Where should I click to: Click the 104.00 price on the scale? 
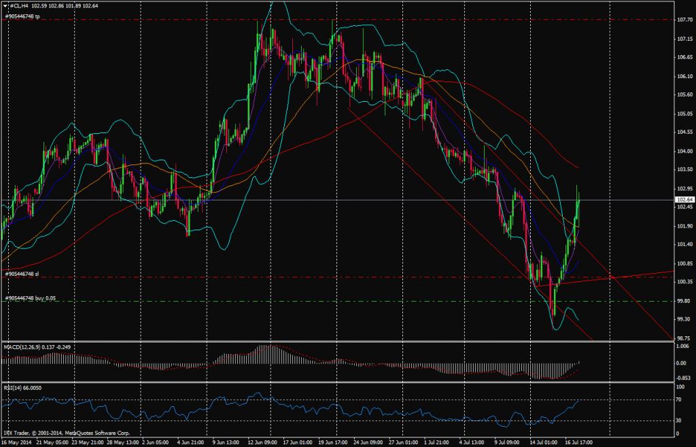[x=684, y=151]
